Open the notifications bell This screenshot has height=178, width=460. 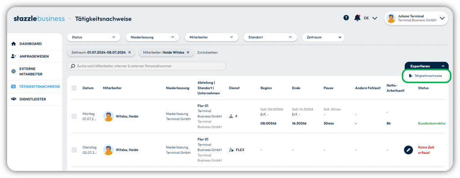357,18
